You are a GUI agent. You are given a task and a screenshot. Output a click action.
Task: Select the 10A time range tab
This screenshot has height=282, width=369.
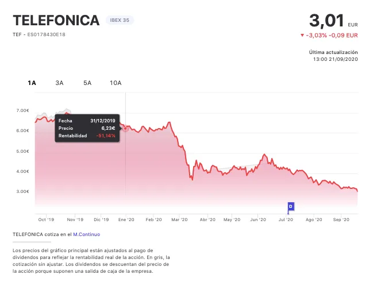point(116,83)
